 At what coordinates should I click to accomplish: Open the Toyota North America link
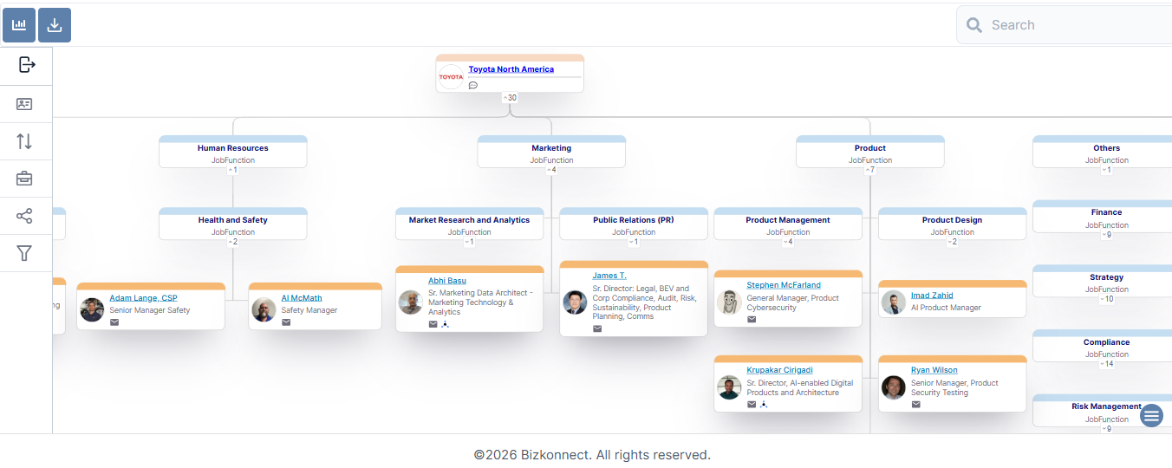click(x=511, y=69)
